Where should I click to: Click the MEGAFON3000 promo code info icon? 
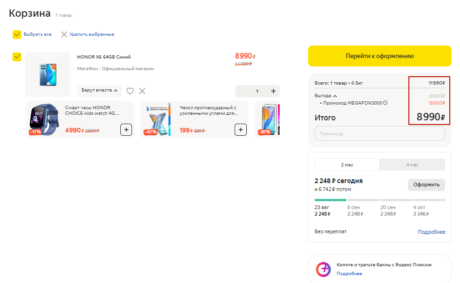tap(385, 103)
